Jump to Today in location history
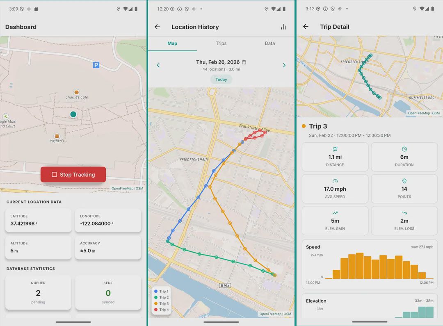Viewport: 443px width, 326px height. point(221,80)
